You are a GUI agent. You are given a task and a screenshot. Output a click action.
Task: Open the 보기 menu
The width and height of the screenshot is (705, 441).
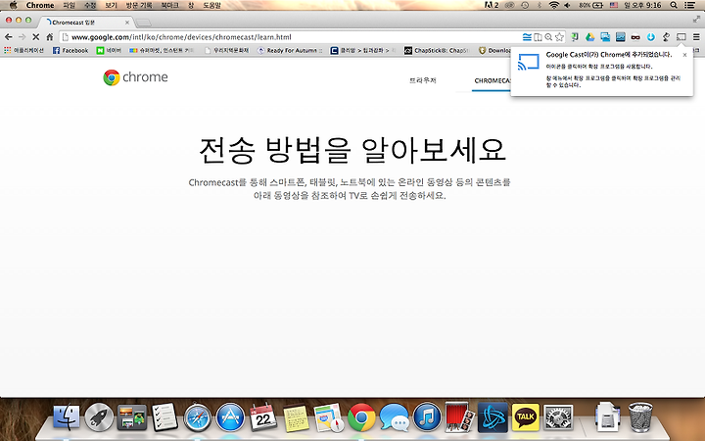pyautogui.click(x=111, y=6)
